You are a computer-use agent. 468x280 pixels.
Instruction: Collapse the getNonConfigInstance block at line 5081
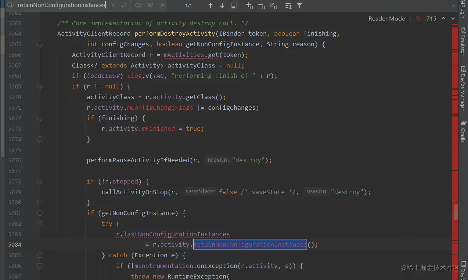coord(40,213)
